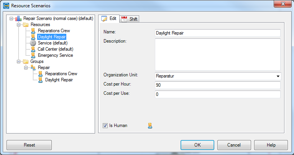
Task: Select Reparations Crew under Resources
Action: (54, 31)
